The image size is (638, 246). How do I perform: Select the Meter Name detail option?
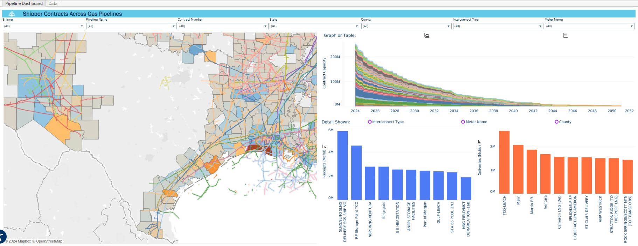pos(474,122)
